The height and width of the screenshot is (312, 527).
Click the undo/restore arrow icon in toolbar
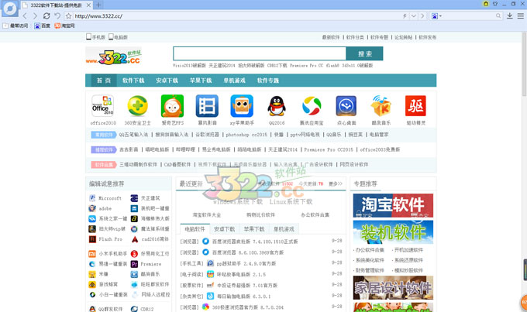(57, 15)
